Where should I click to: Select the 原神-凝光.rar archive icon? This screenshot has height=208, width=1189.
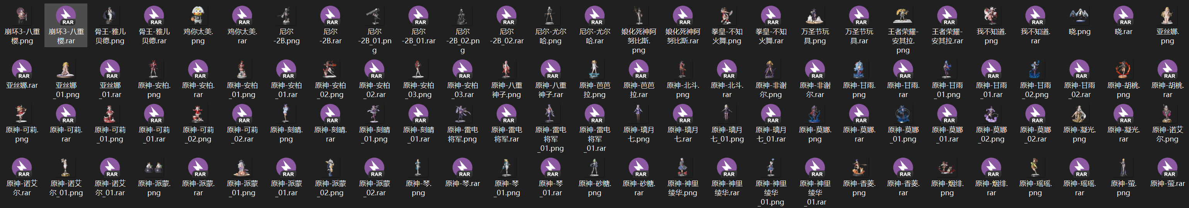pyautogui.click(x=1124, y=114)
